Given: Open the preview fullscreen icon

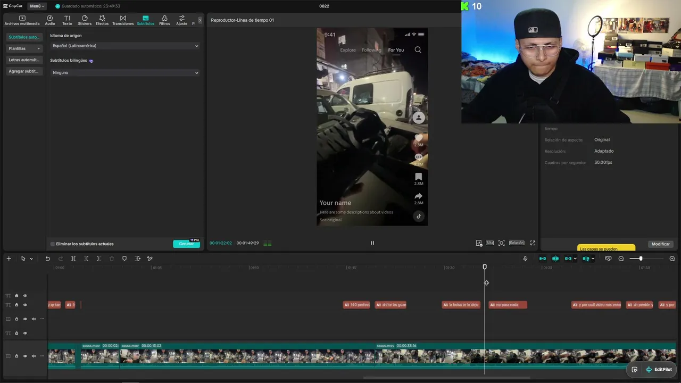Looking at the screenshot, I should click(533, 243).
